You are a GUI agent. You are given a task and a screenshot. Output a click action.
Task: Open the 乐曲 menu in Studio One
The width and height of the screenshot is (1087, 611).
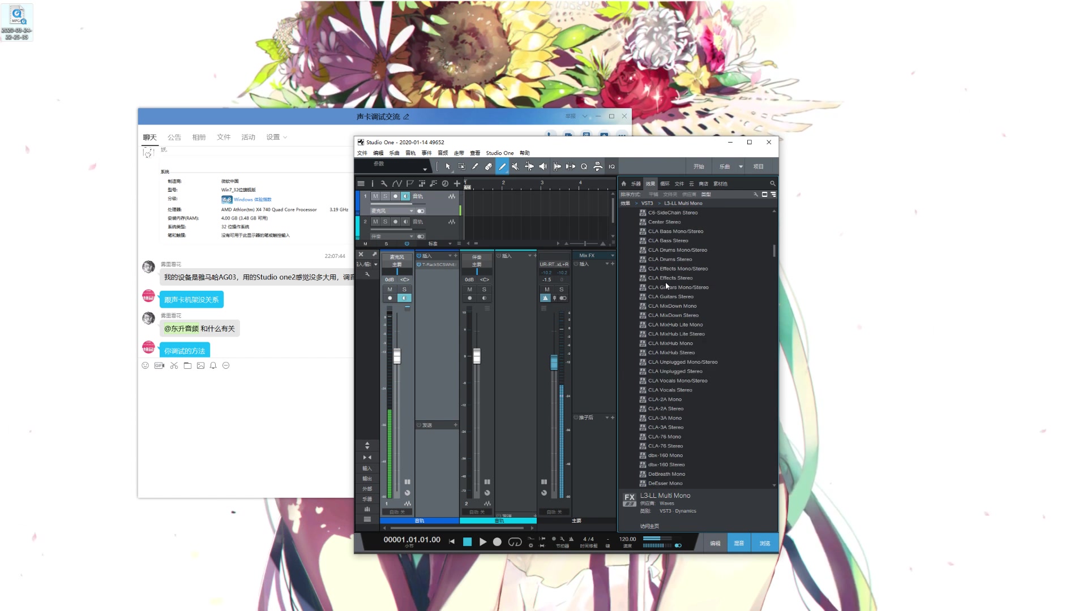pyautogui.click(x=394, y=153)
